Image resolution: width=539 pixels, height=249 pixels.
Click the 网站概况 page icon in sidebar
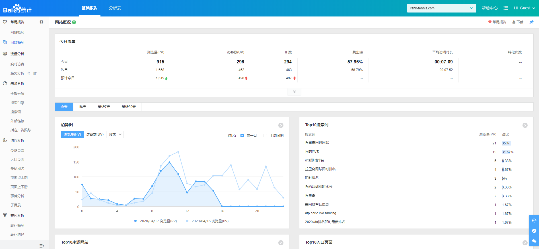[5, 42]
